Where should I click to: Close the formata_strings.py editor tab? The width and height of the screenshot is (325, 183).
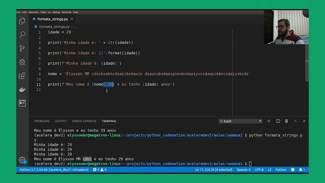72,19
